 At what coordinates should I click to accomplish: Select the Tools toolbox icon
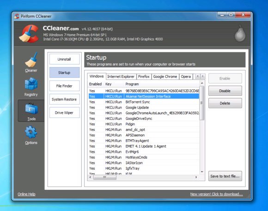click(31, 108)
